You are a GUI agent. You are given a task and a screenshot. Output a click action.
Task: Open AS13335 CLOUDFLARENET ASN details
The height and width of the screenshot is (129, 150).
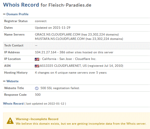63,66
